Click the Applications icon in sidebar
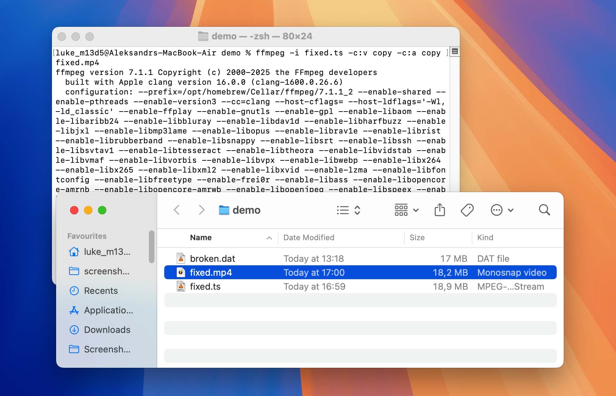The height and width of the screenshot is (396, 616). tap(74, 310)
